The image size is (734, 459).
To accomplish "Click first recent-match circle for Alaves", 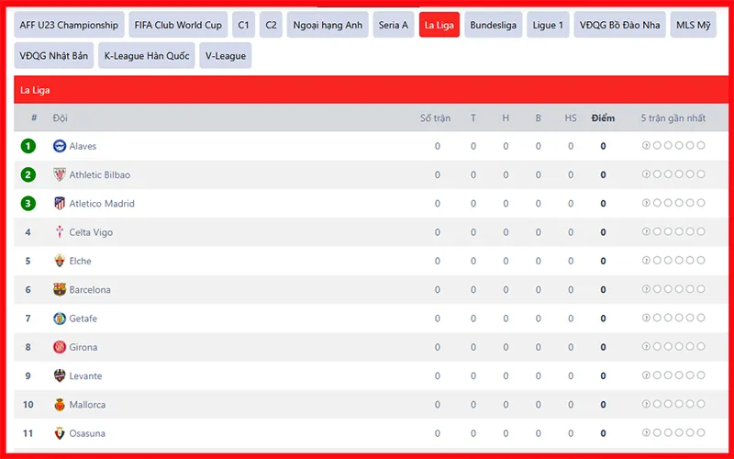I will tap(646, 146).
